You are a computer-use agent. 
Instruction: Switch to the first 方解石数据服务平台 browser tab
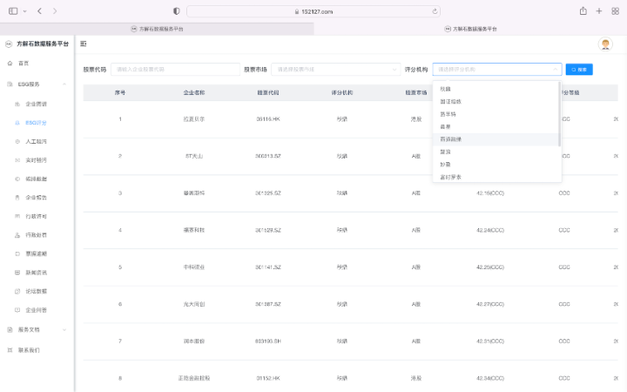click(157, 29)
